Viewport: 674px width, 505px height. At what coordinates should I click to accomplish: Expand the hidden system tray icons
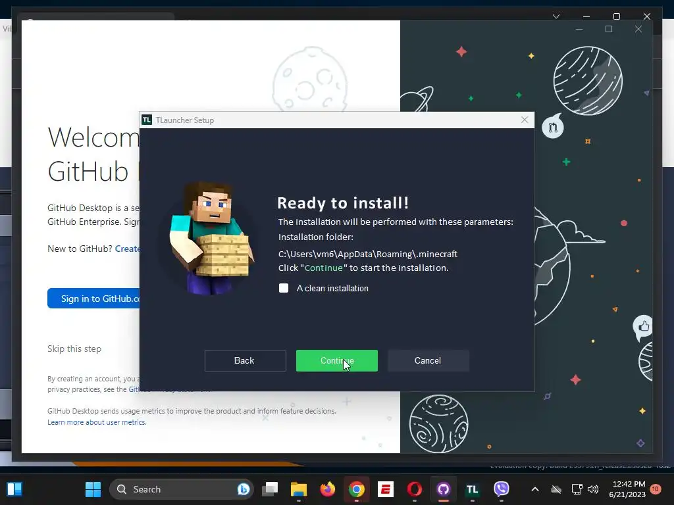tap(535, 489)
